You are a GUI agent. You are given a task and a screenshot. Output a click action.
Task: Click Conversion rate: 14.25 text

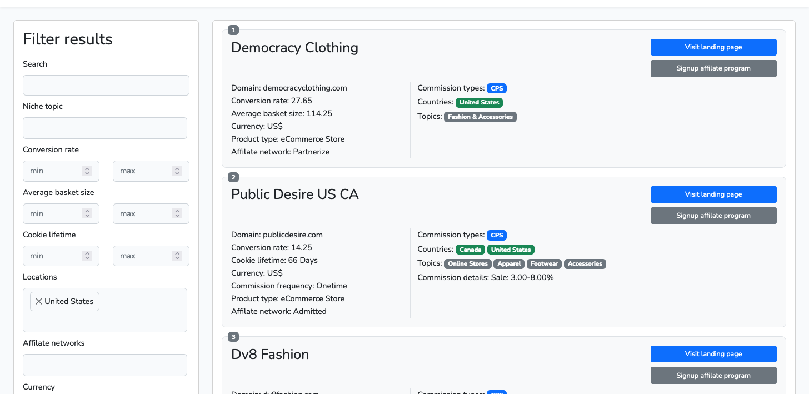[272, 247]
